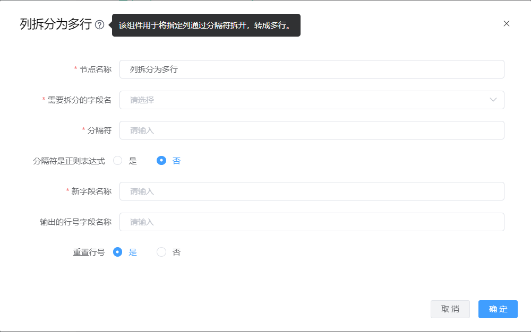
Task: Click the 重置行号 label text
Action: pyautogui.click(x=89, y=252)
